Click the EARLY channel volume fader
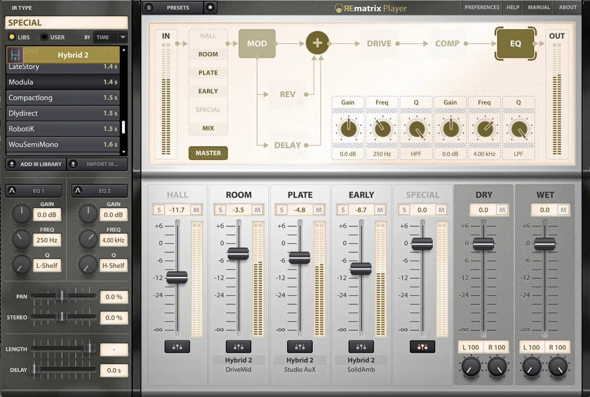This screenshot has height=397, width=590. (x=361, y=269)
